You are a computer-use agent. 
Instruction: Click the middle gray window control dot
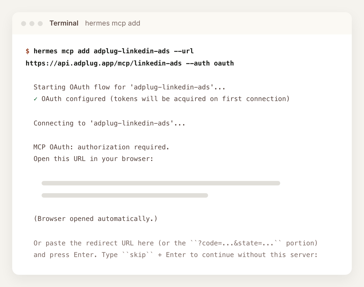(32, 24)
